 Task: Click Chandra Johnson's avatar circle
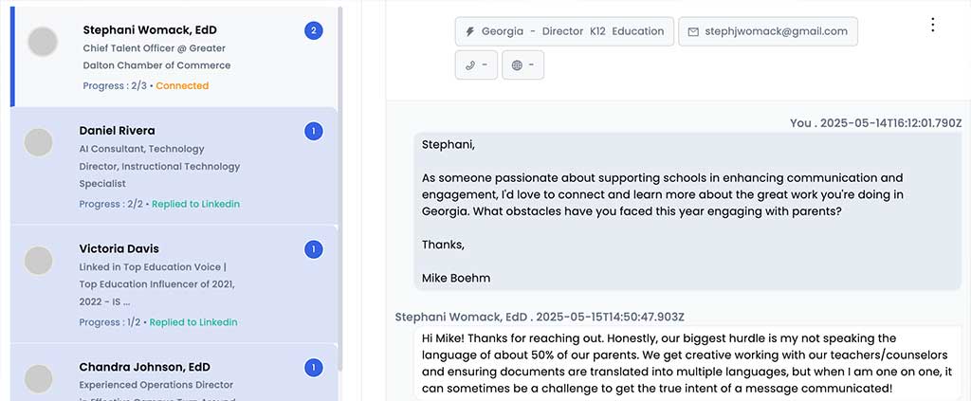pyautogui.click(x=38, y=378)
